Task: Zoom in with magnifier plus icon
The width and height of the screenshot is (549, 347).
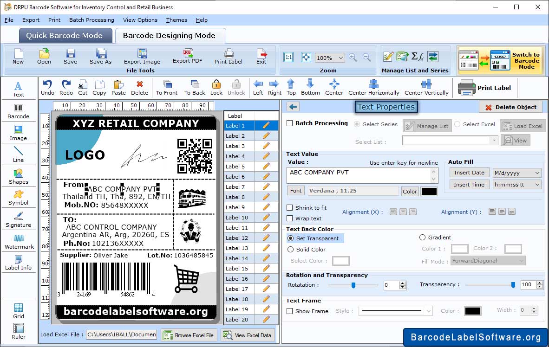Action: 353,58
